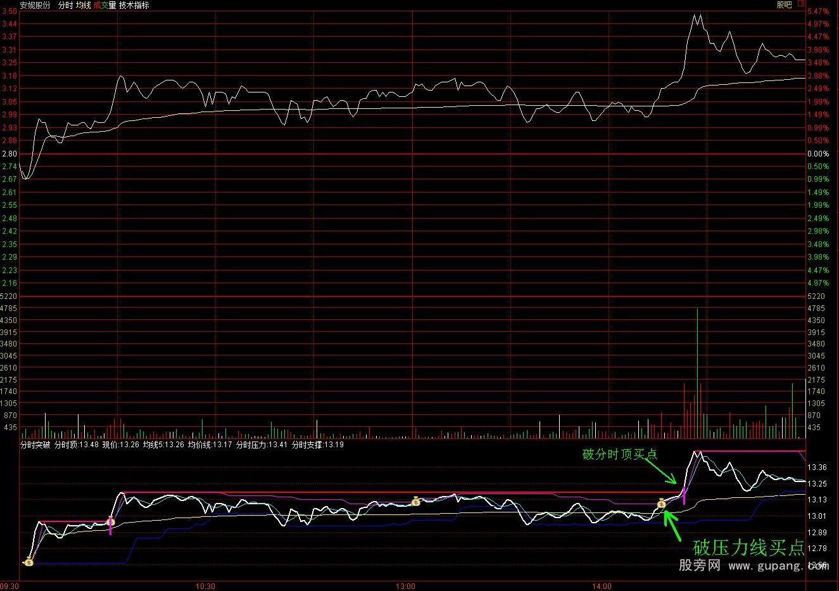Select the 分时突破 indicator label
839x591 pixels.
[35, 445]
